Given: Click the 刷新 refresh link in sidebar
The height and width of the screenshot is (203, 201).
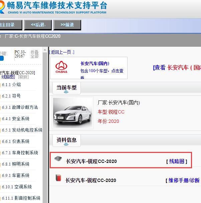Looking at the screenshot, I should [23, 77].
